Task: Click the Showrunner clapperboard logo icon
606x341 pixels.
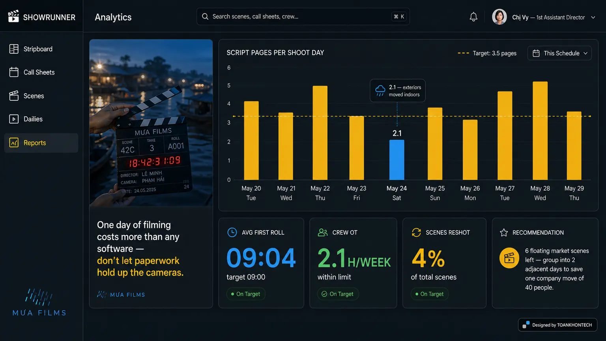Action: (x=13, y=16)
